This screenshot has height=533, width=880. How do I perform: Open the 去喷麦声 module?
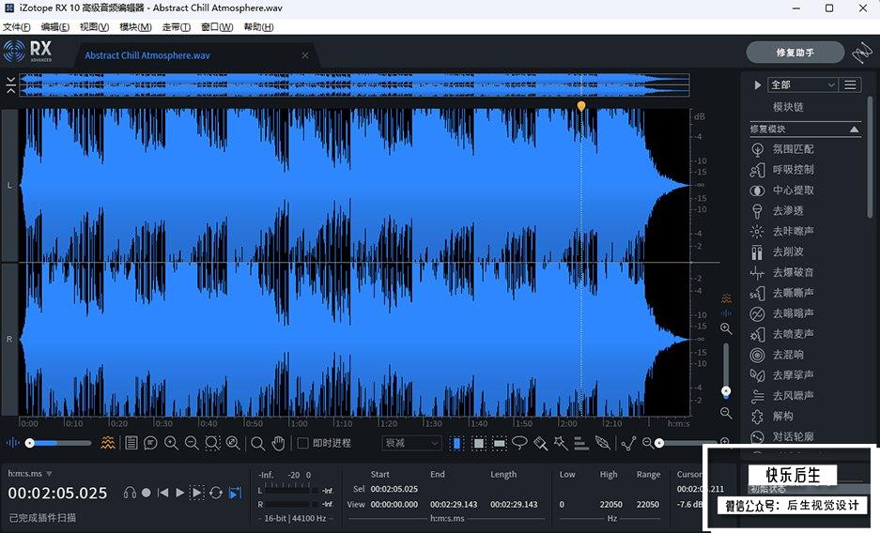[x=793, y=334]
